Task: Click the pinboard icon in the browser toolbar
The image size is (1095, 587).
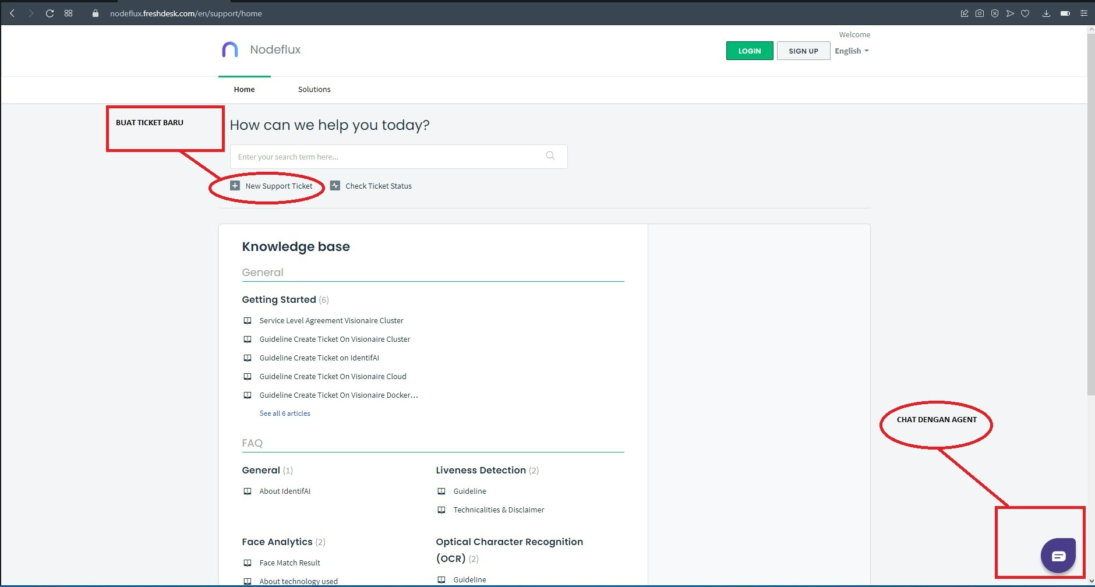Action: (x=965, y=13)
